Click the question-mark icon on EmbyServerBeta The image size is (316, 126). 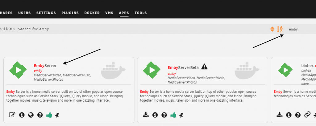pos(164,115)
